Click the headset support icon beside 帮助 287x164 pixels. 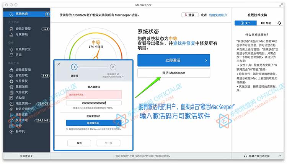pos(279,23)
